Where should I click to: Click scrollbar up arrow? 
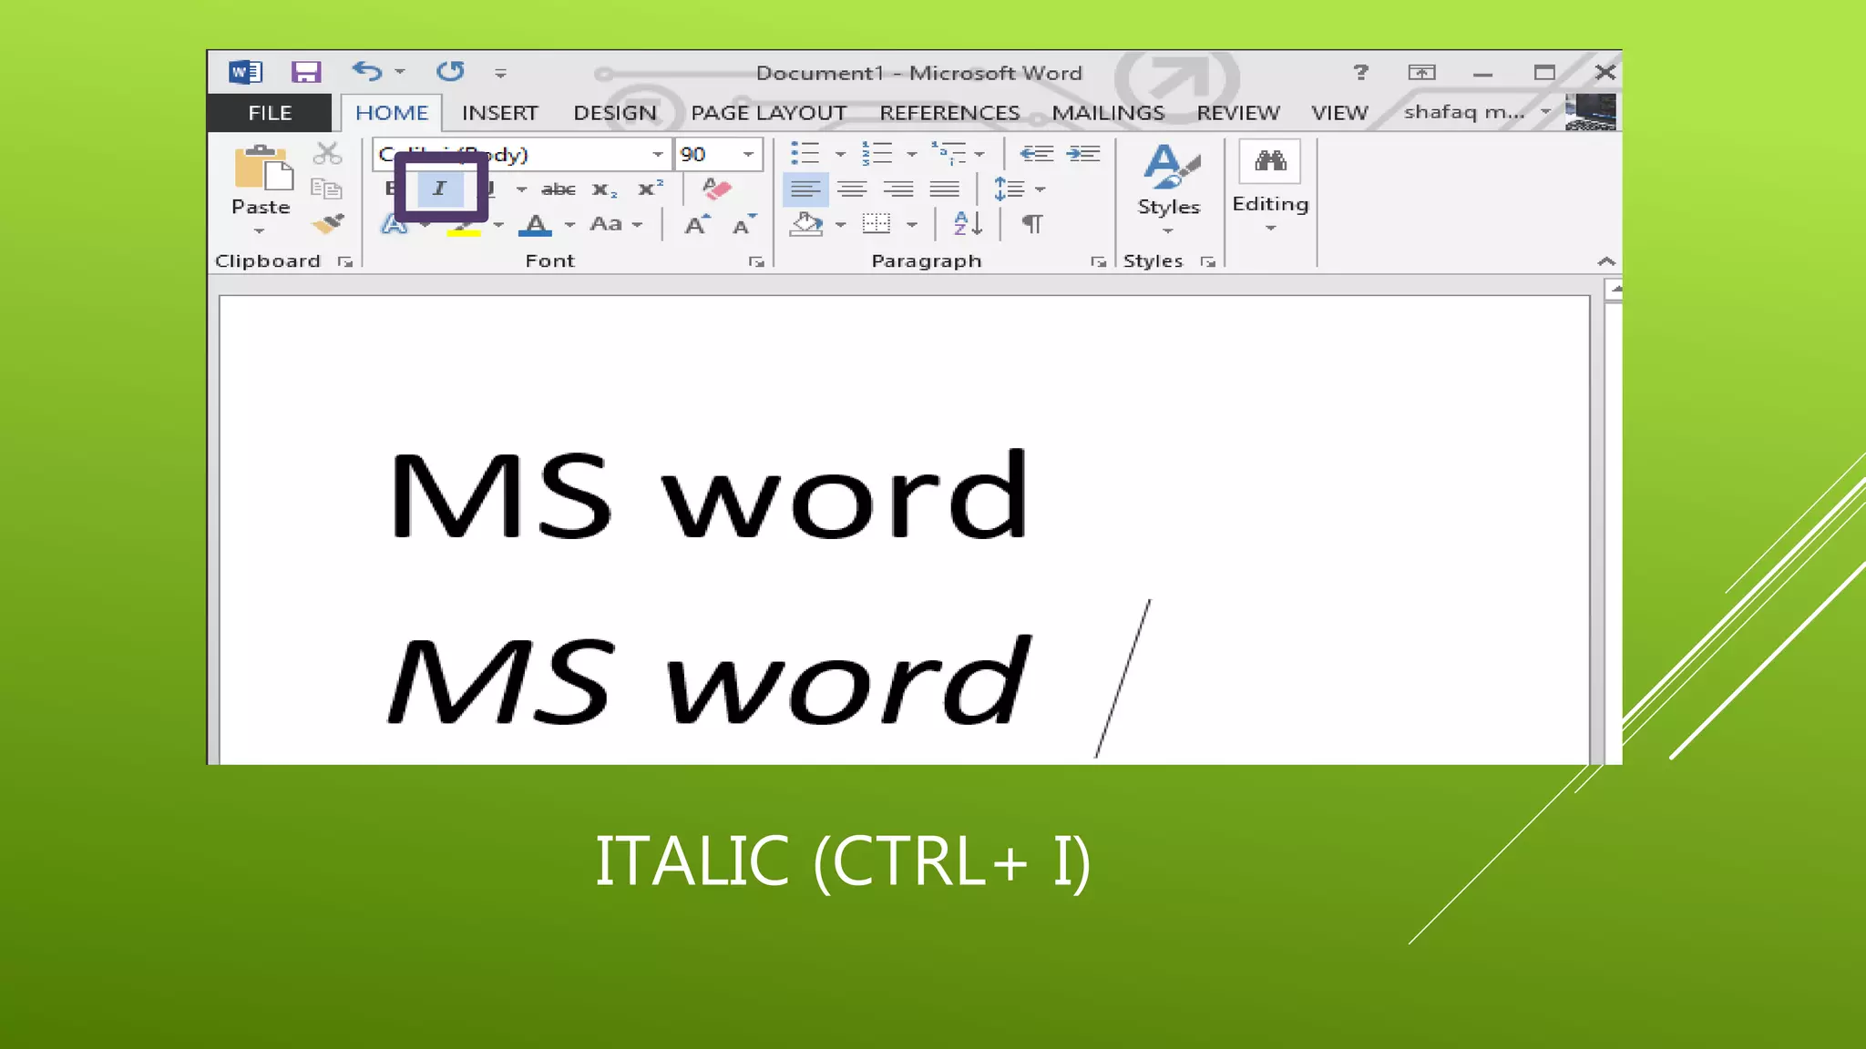pyautogui.click(x=1614, y=290)
